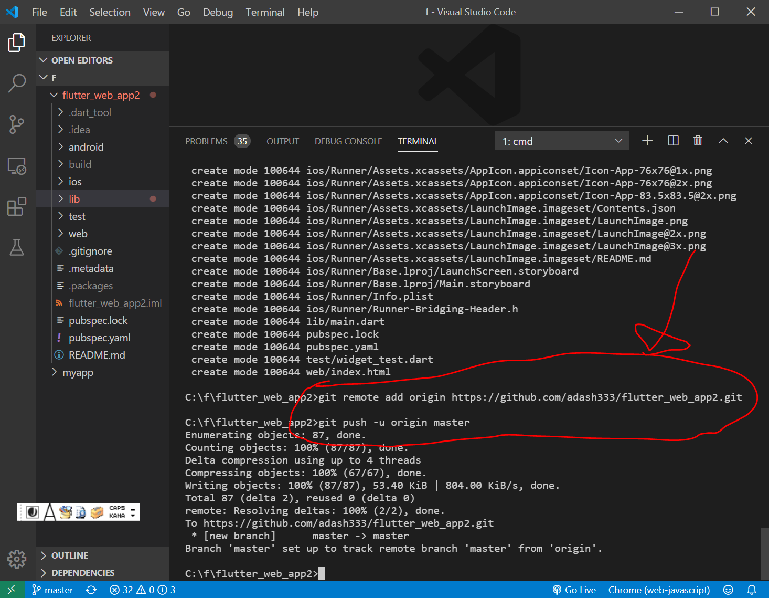Click the master branch indicator in status bar
The height and width of the screenshot is (598, 769).
coord(52,590)
